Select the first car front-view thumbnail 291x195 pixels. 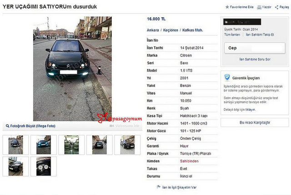click(x=15, y=145)
